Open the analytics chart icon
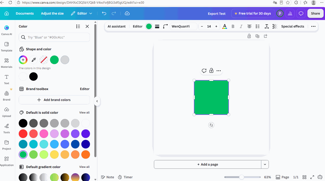Screen dimensions: 325x181 point(290,13)
